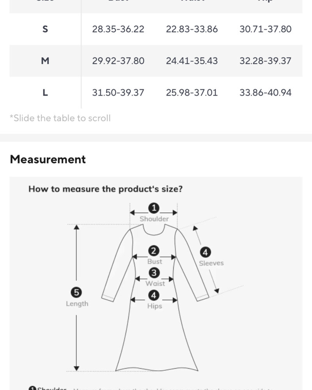Click the L hip value 33.86-40.94
The width and height of the screenshot is (312, 390).
pos(265,93)
